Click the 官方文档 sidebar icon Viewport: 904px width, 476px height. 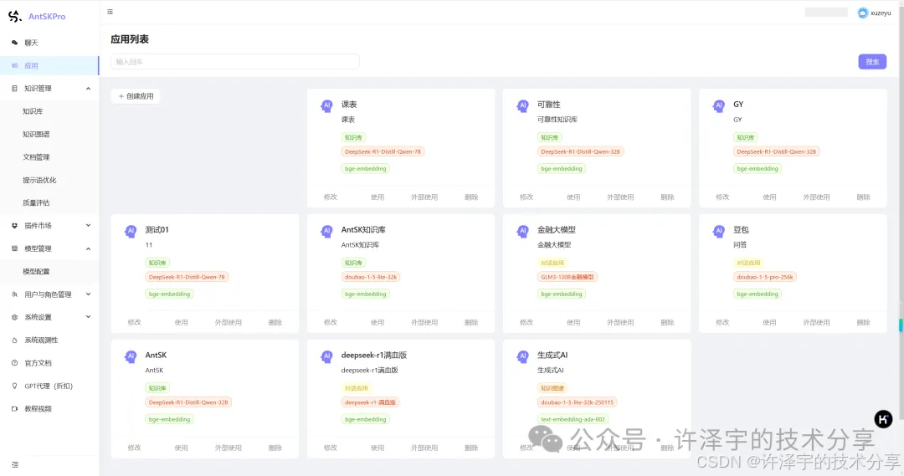click(14, 363)
